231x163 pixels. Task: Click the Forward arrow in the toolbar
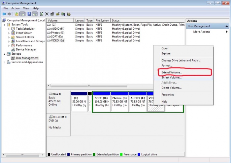9,14
